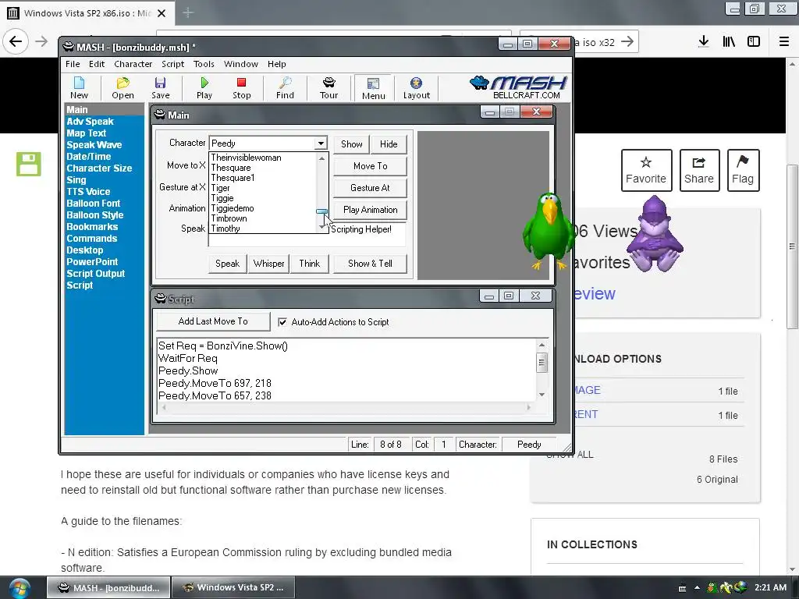The height and width of the screenshot is (599, 799).
Task: Open browser downloads arrow icon
Action: 704,41
